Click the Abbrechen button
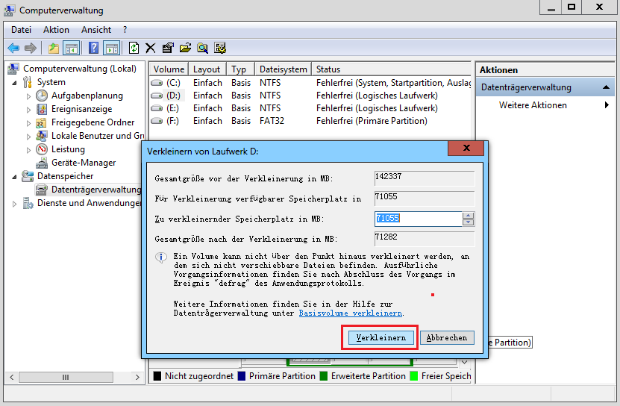620x406 pixels. point(447,337)
